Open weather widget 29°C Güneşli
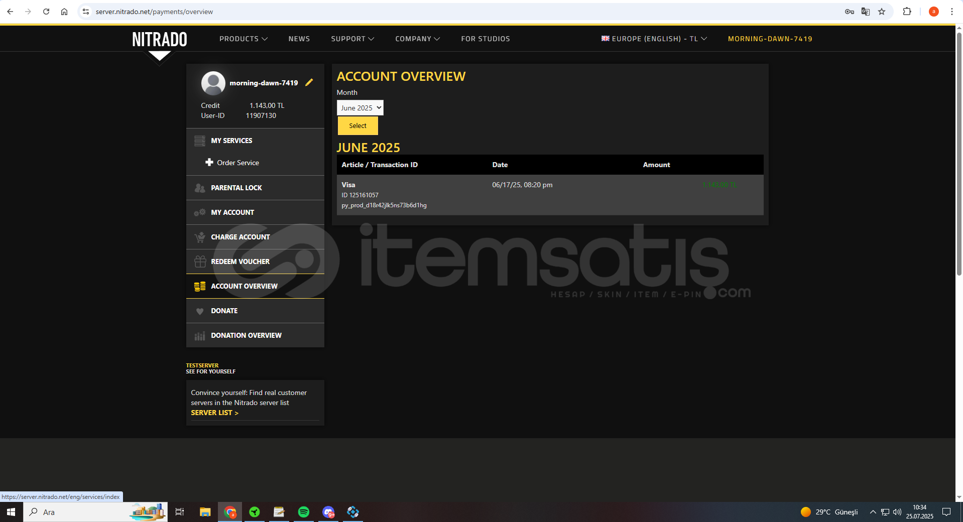 (x=829, y=512)
